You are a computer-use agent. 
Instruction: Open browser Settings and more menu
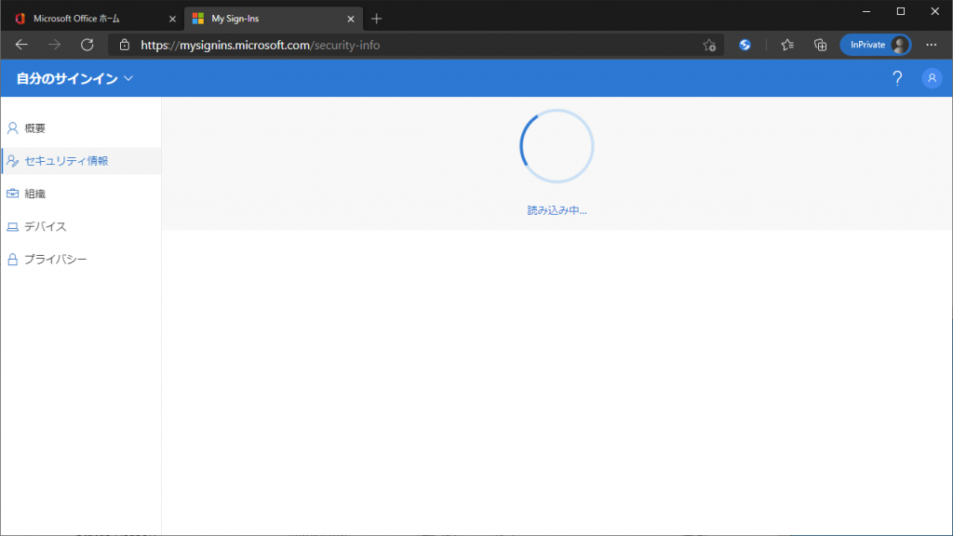tap(931, 45)
